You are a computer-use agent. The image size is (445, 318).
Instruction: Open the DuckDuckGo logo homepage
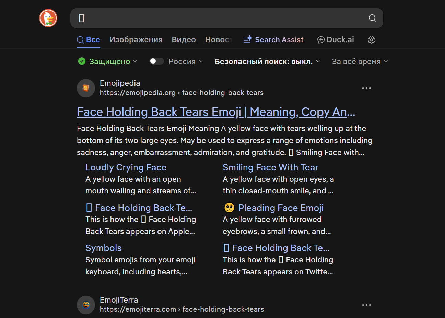point(48,18)
